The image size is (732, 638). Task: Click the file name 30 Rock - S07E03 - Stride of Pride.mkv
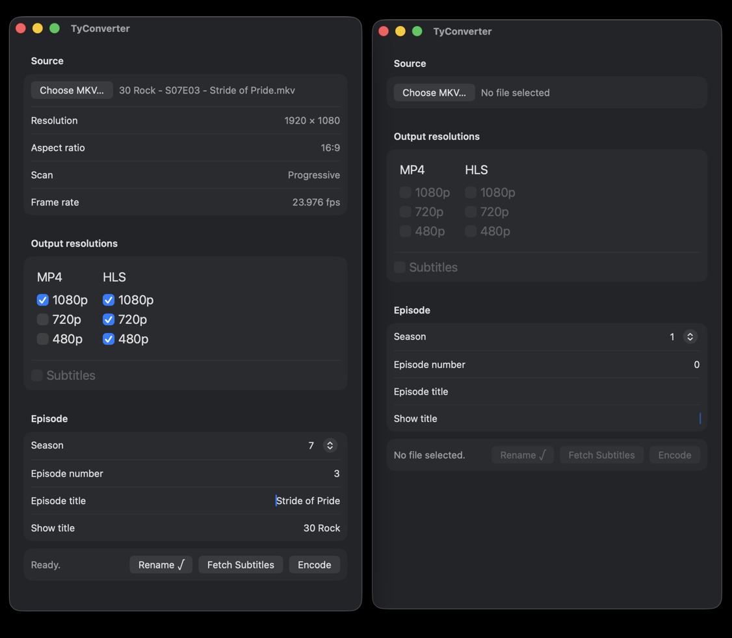(207, 90)
